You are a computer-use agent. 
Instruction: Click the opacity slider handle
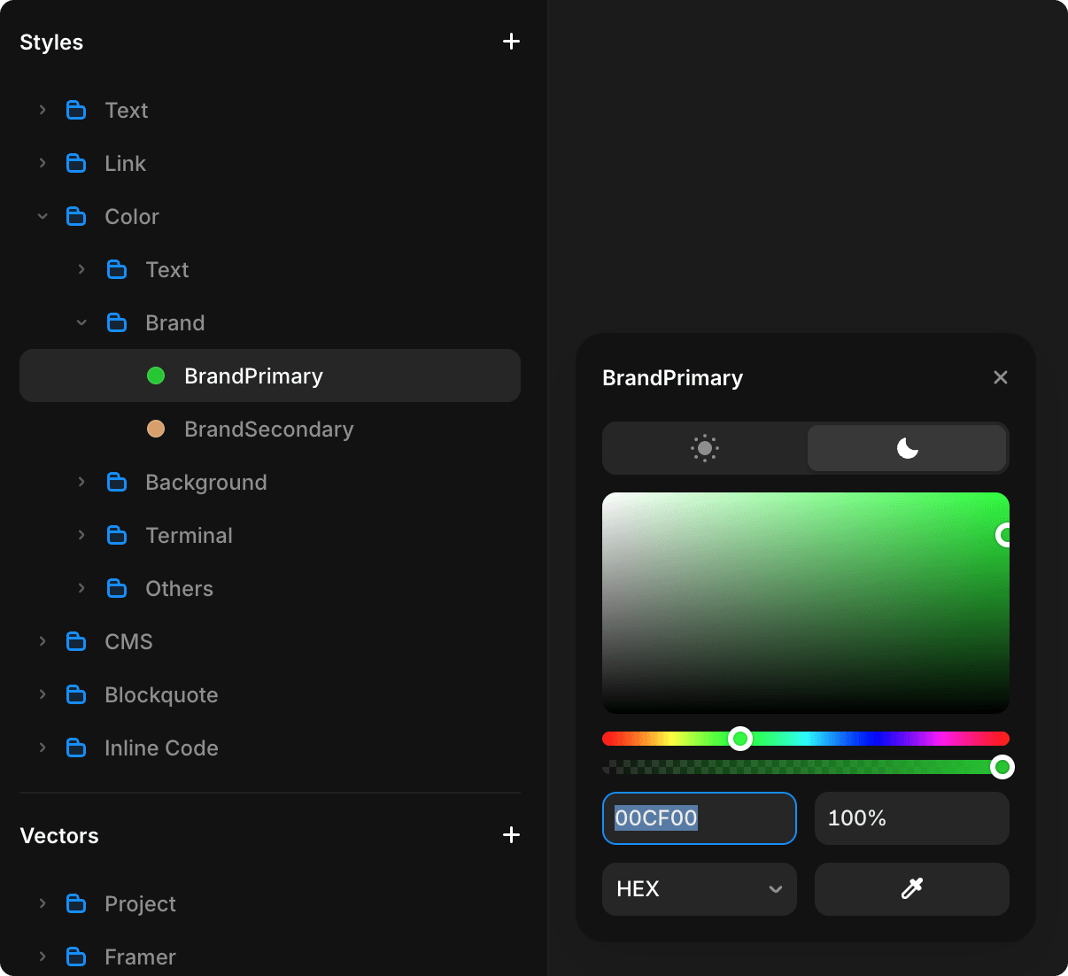(x=1002, y=767)
